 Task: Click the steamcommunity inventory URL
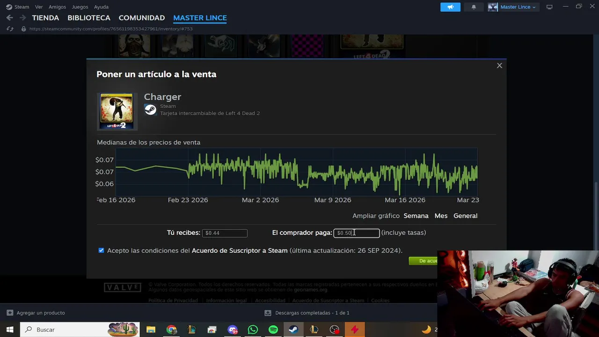point(111,29)
